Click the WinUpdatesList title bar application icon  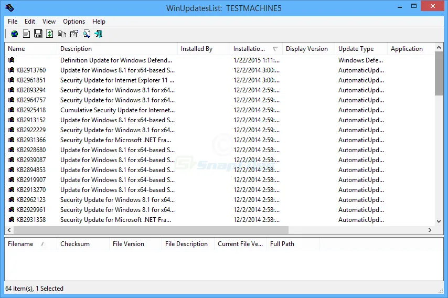pyautogui.click(x=9, y=7)
